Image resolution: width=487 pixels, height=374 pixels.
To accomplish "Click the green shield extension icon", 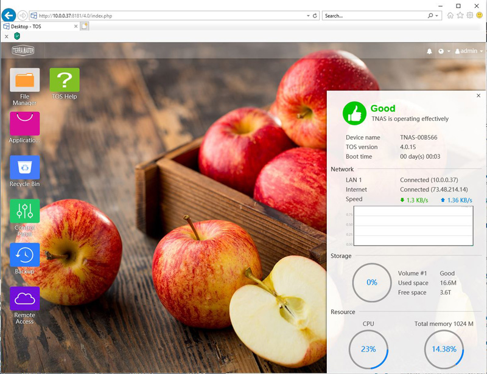I will click(x=17, y=36).
